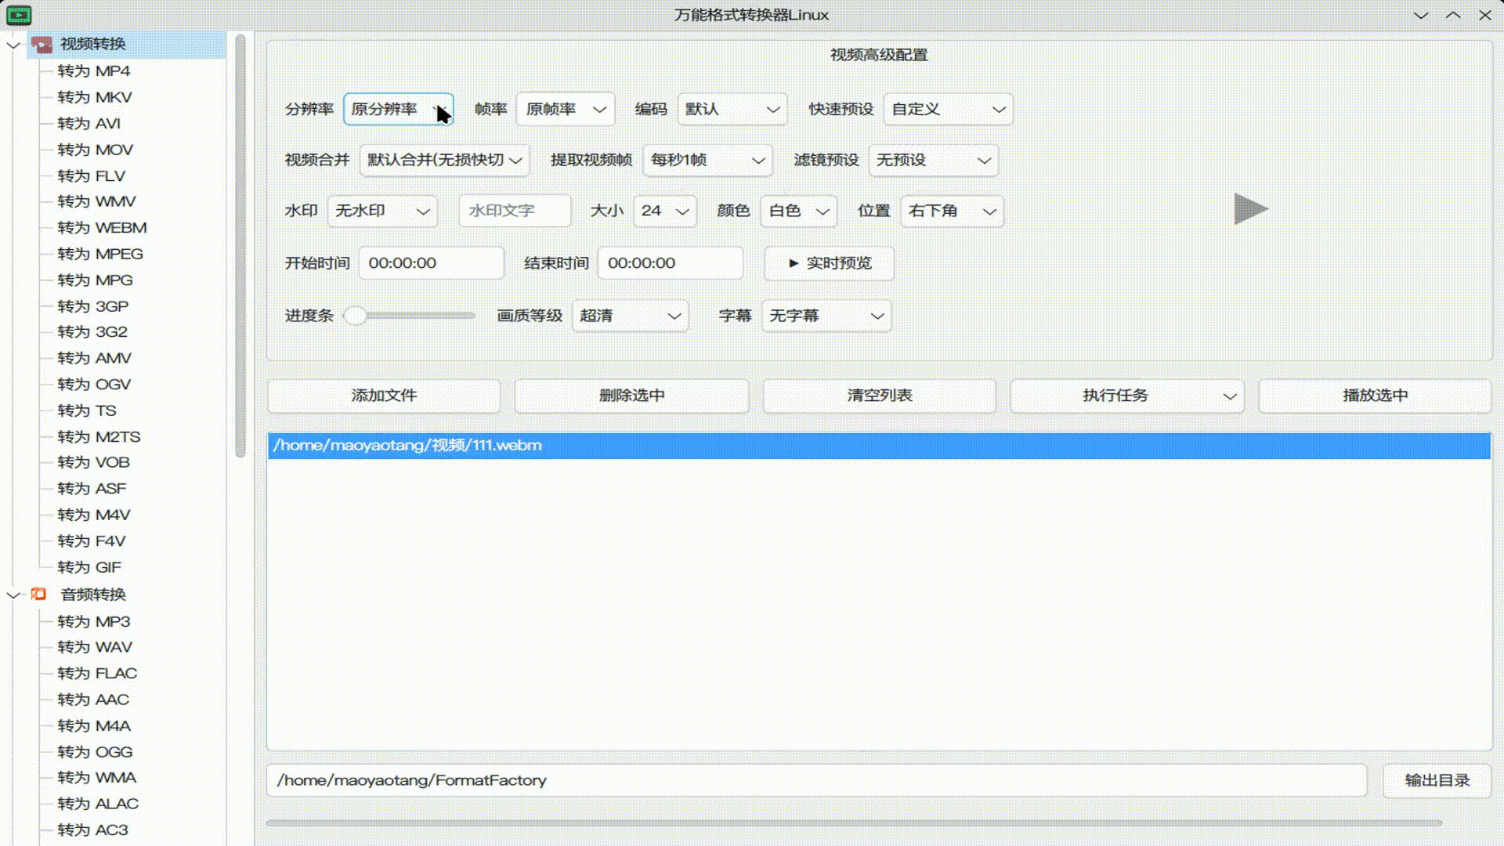Select 转为 3G2 in the tree
The height and width of the screenshot is (846, 1504).
point(92,332)
